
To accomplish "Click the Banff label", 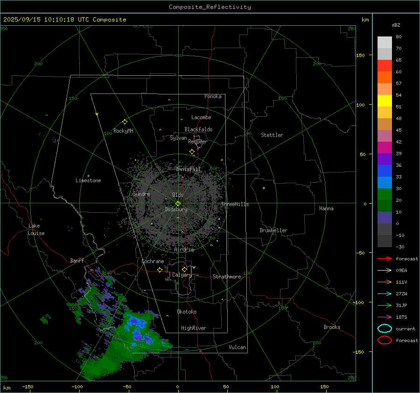I will click(77, 261).
